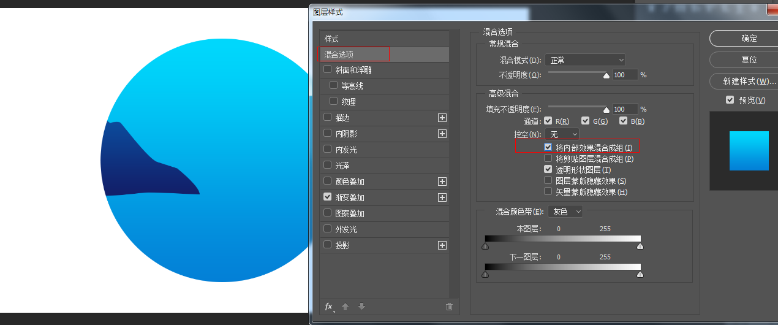This screenshot has width=778, height=325.
Task: Open 投影 settings by its label
Action: 342,245
